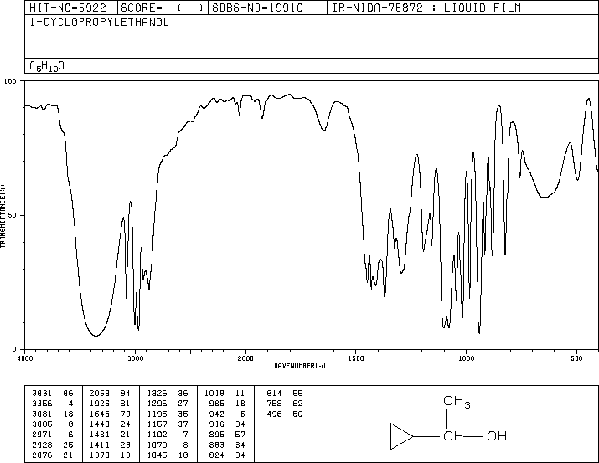Select peak table entry 824
Screen dimensions: 599x463
pos(227,455)
